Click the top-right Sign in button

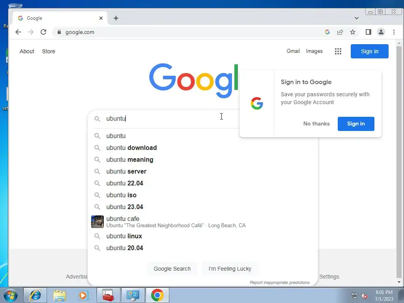[369, 51]
